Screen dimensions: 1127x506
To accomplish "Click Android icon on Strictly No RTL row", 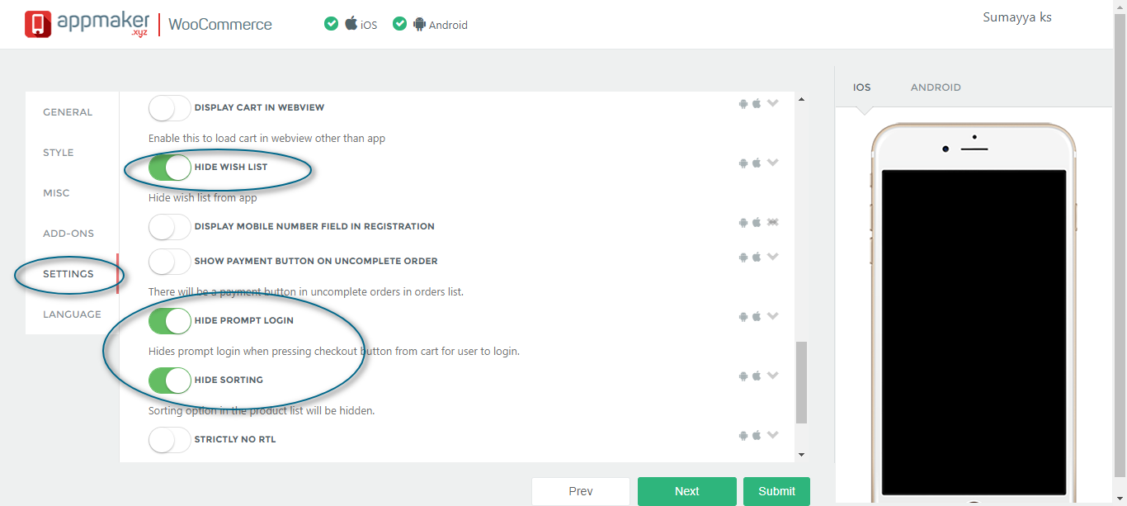I will click(x=743, y=436).
